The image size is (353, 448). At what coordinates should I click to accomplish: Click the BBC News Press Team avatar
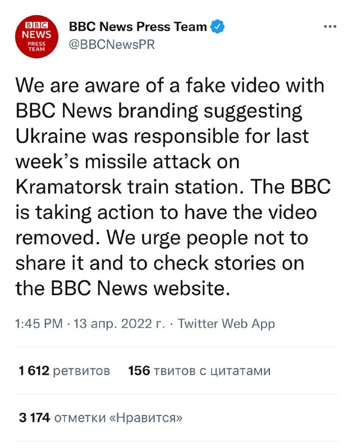35,37
